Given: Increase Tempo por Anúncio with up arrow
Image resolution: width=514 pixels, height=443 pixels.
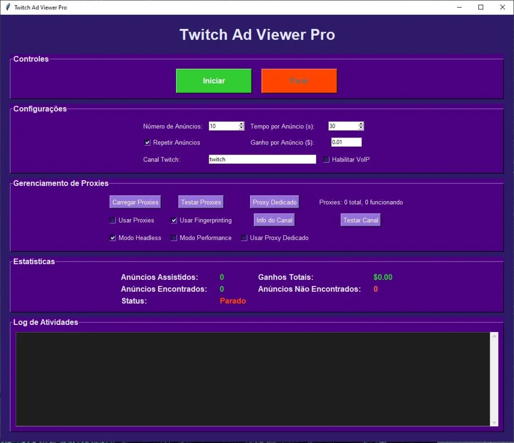Looking at the screenshot, I should [361, 124].
